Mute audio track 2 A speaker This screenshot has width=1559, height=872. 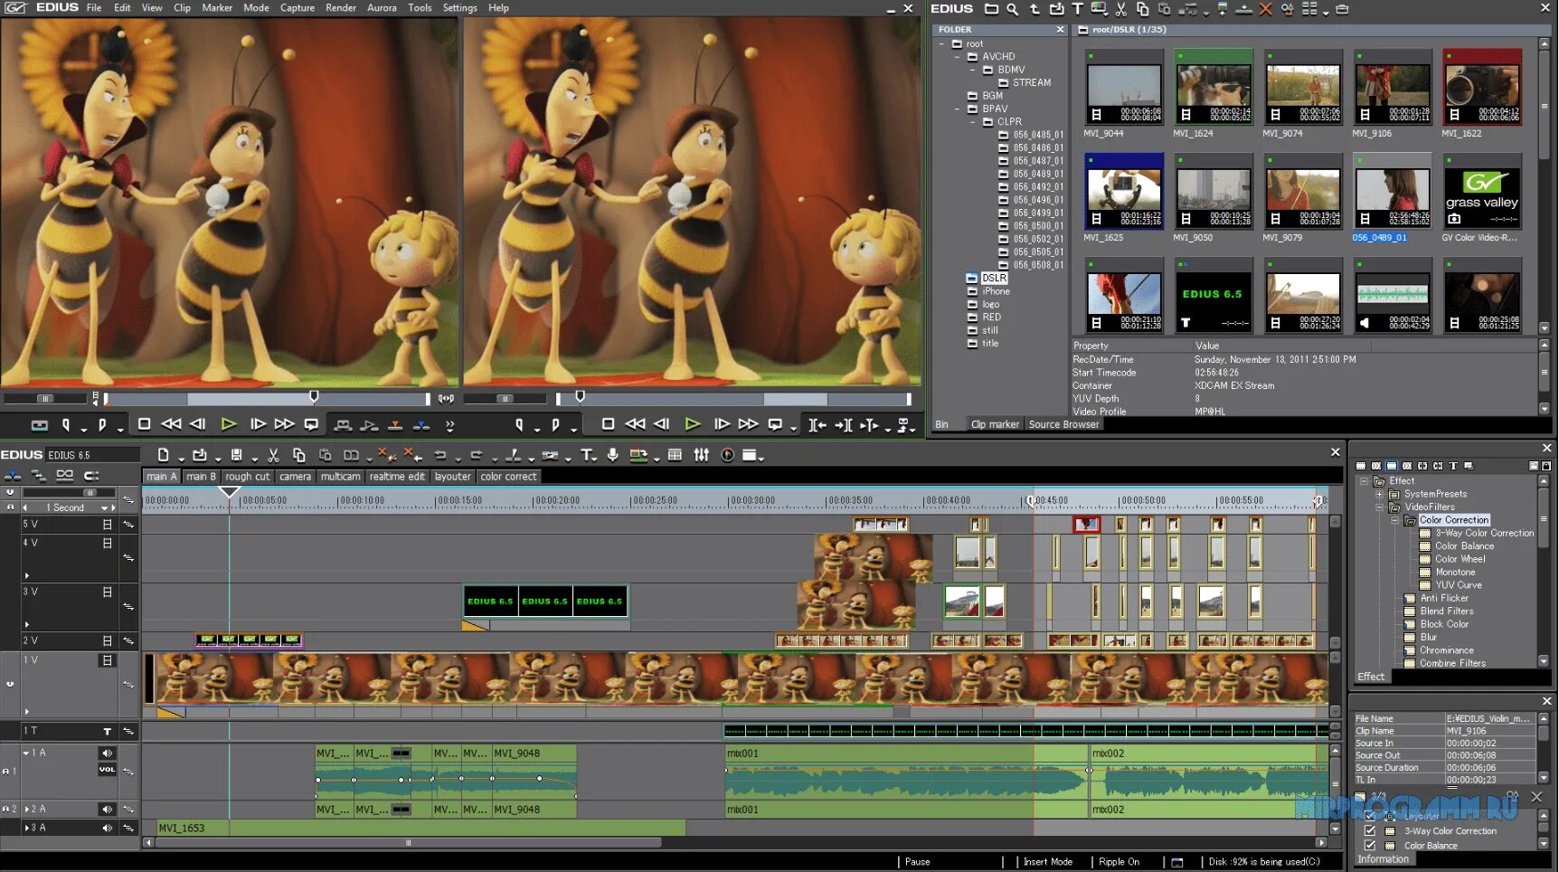[x=108, y=809]
